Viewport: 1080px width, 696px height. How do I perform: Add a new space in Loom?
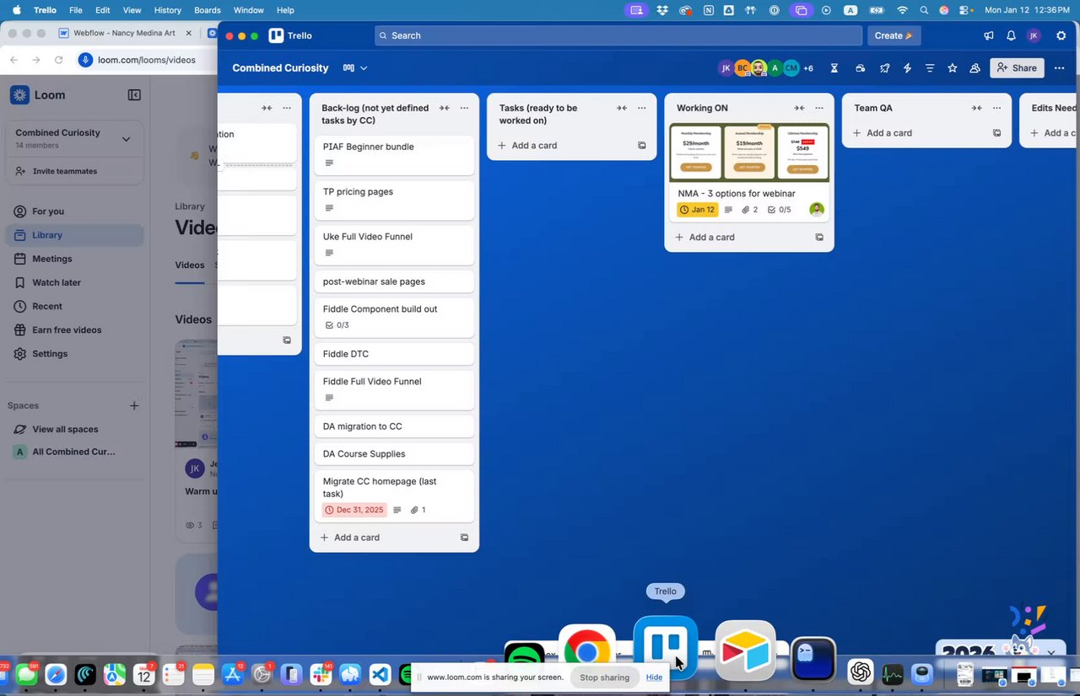134,406
